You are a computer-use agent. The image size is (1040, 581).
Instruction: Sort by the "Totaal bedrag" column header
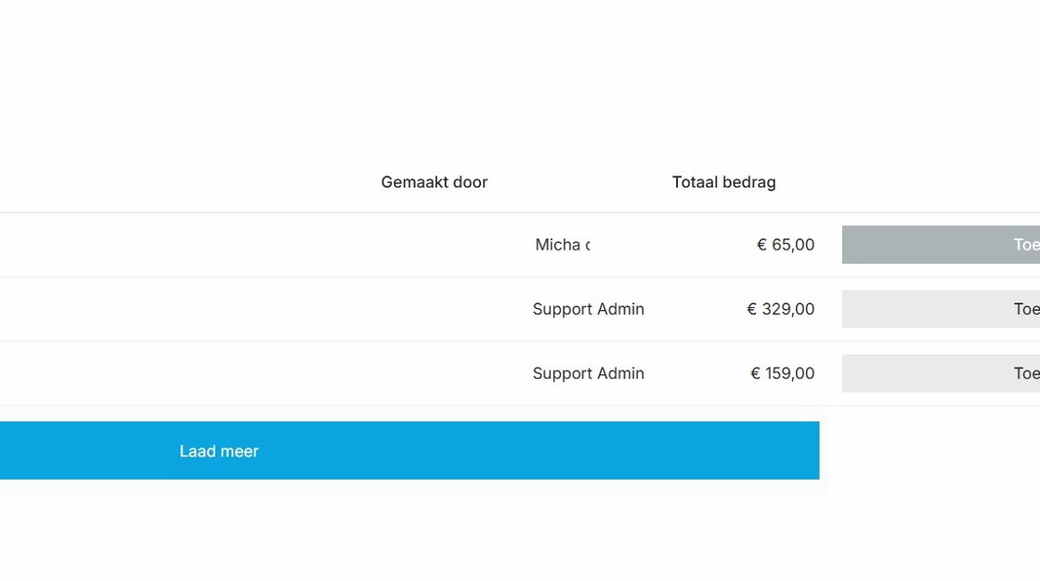723,182
